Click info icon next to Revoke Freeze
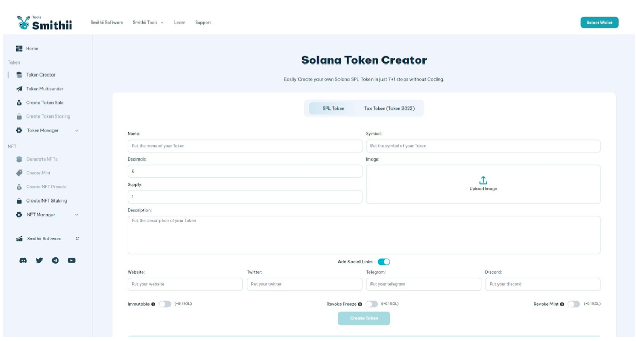 click(x=360, y=304)
